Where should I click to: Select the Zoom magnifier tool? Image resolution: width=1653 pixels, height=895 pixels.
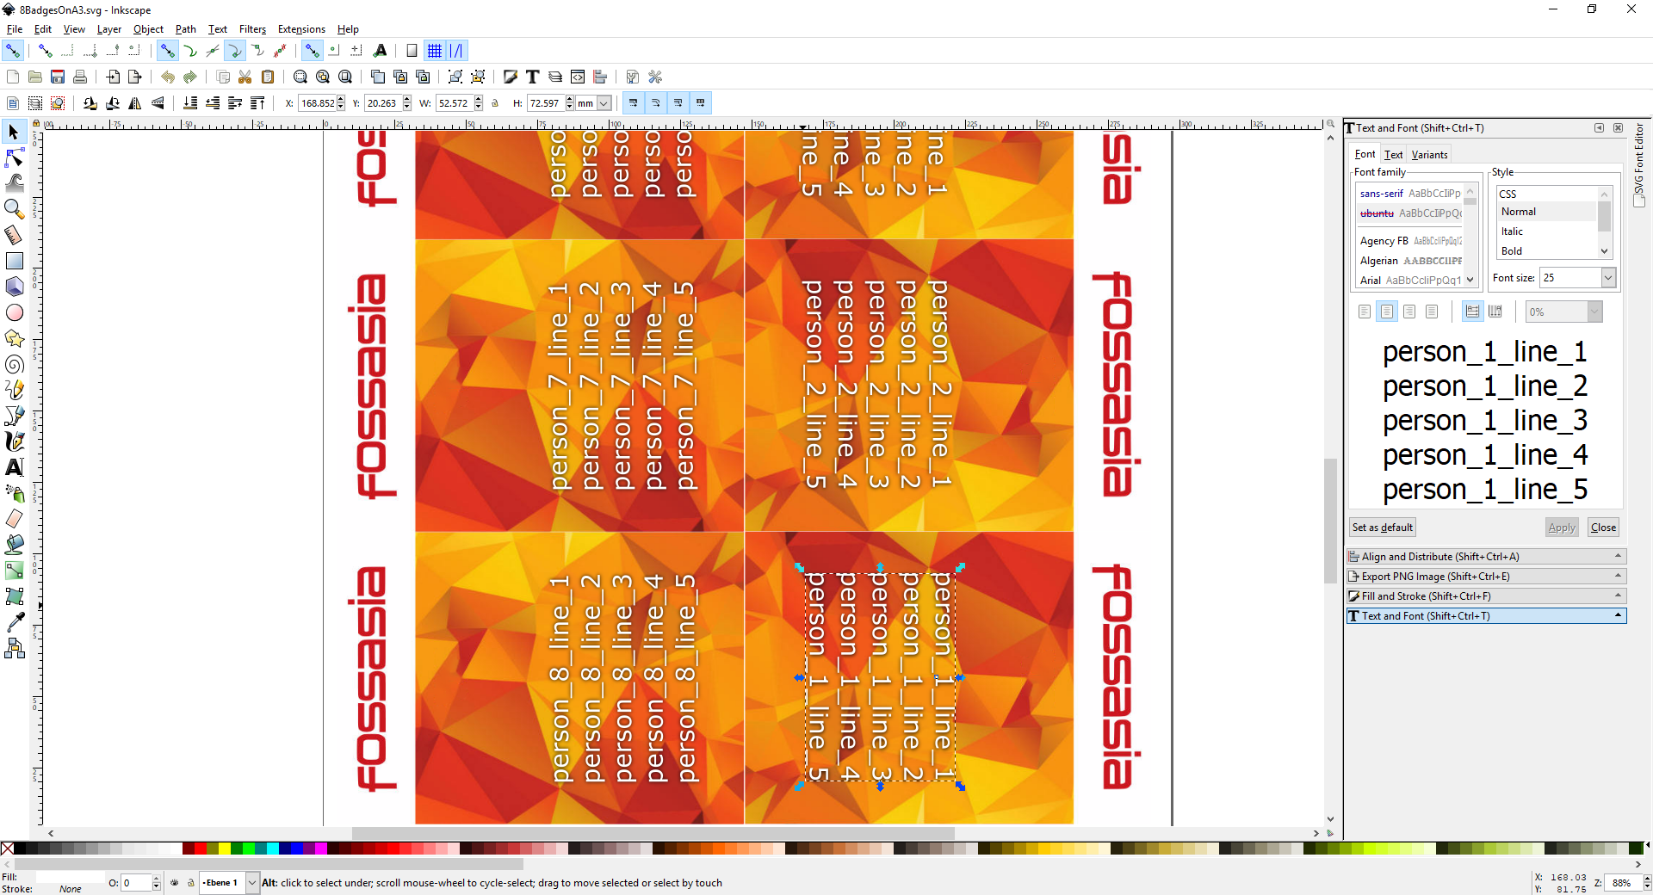(14, 209)
